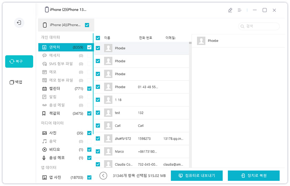Click the 전화 번호 column header

(x=146, y=38)
